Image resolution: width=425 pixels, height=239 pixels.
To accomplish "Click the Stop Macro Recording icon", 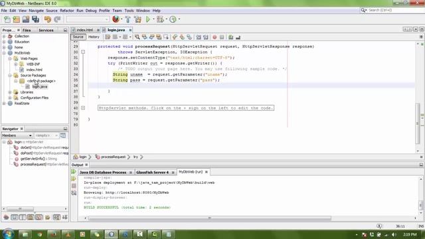I will point(222,37).
